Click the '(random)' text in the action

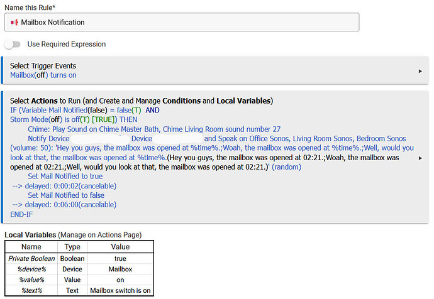286,167
